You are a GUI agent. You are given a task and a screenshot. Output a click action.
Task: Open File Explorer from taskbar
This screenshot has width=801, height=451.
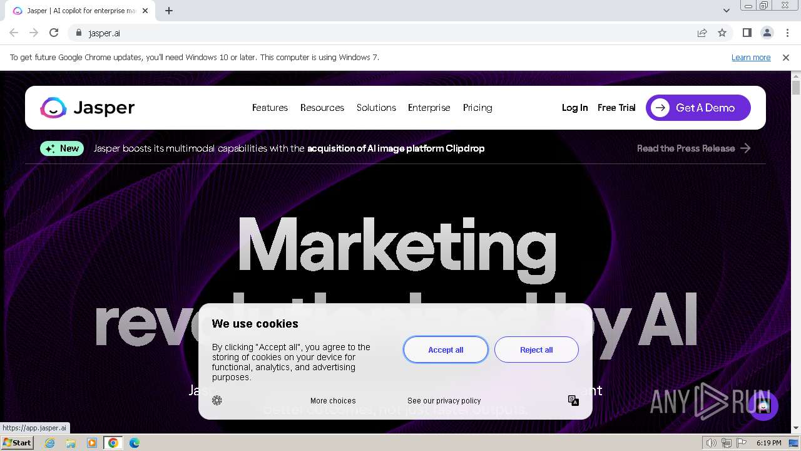coord(71,443)
